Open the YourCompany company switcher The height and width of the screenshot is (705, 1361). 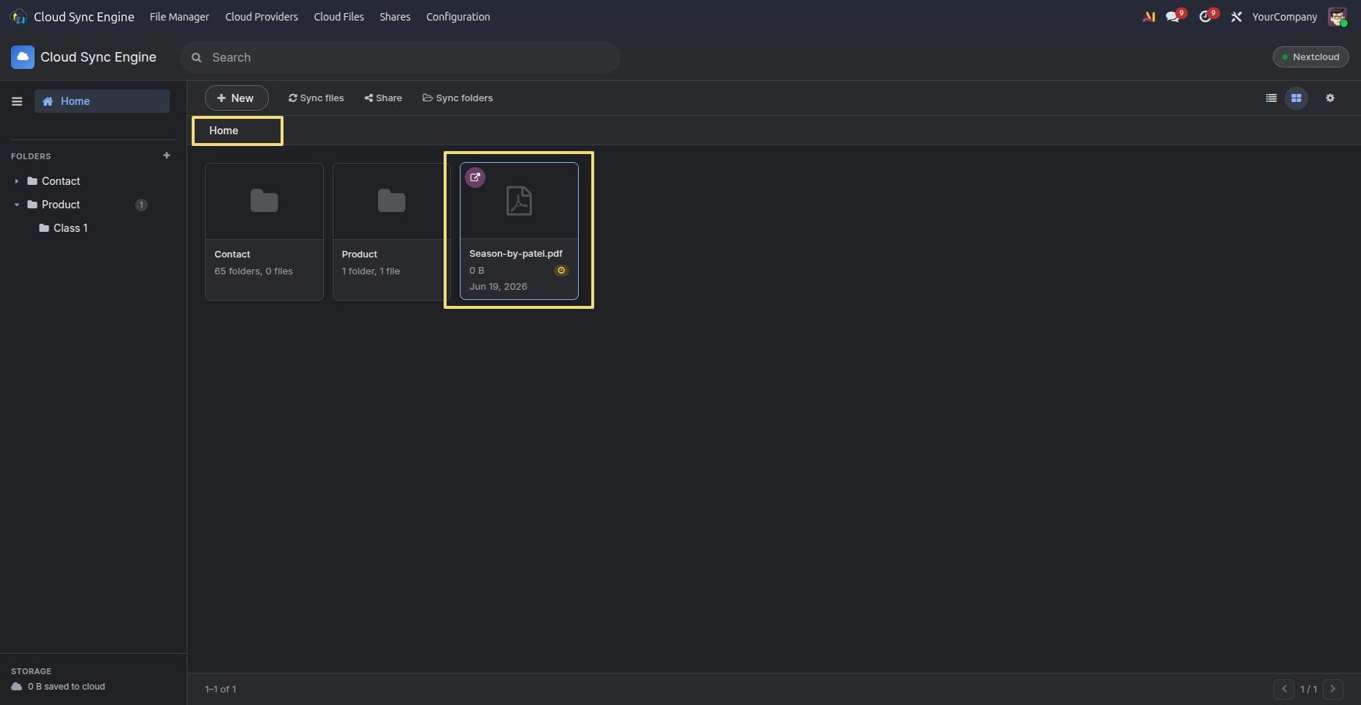[1285, 17]
